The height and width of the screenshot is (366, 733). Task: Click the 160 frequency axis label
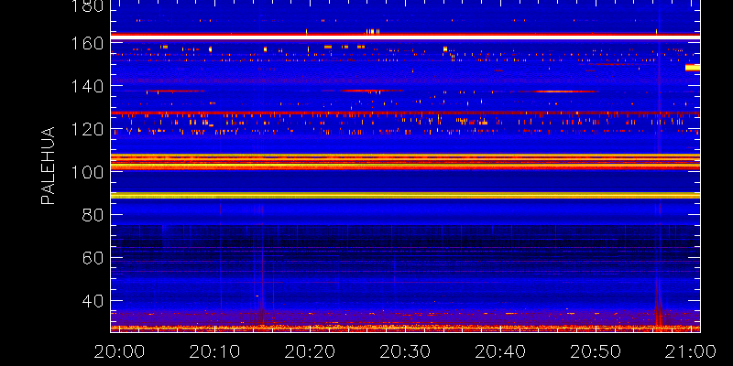(x=85, y=43)
